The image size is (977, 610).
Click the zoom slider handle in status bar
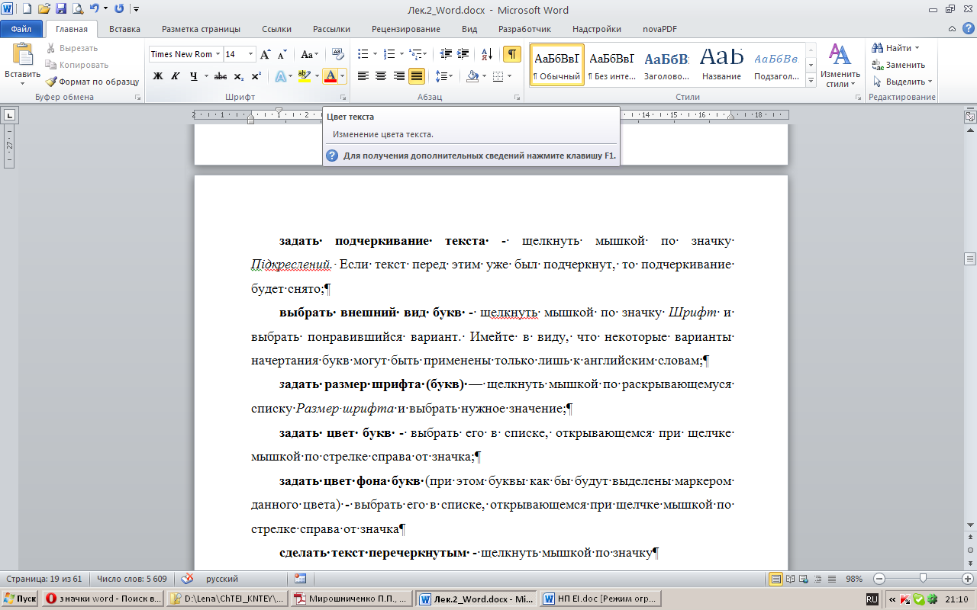click(923, 579)
